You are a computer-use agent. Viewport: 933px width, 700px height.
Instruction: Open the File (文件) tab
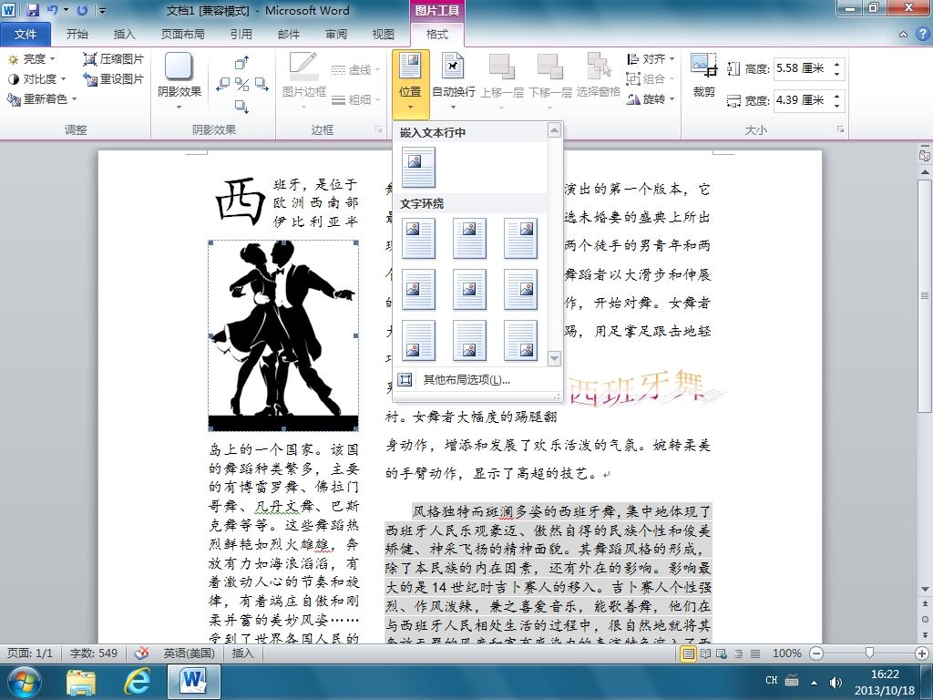(x=26, y=35)
